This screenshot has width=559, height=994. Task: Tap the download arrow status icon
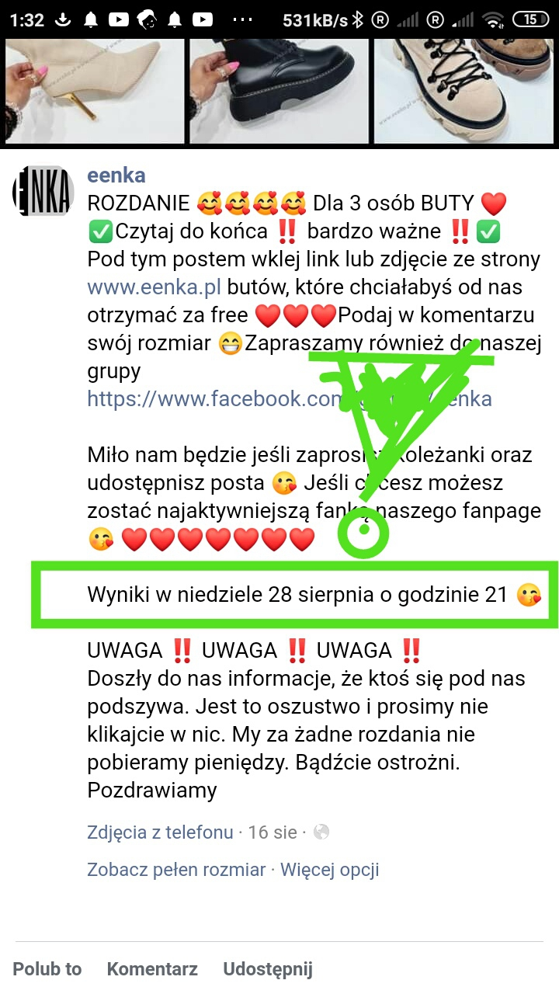click(64, 19)
